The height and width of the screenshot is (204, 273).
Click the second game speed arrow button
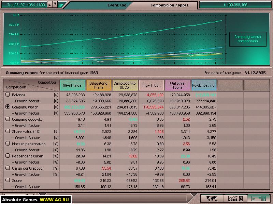pyautogui.click(x=54, y=5)
